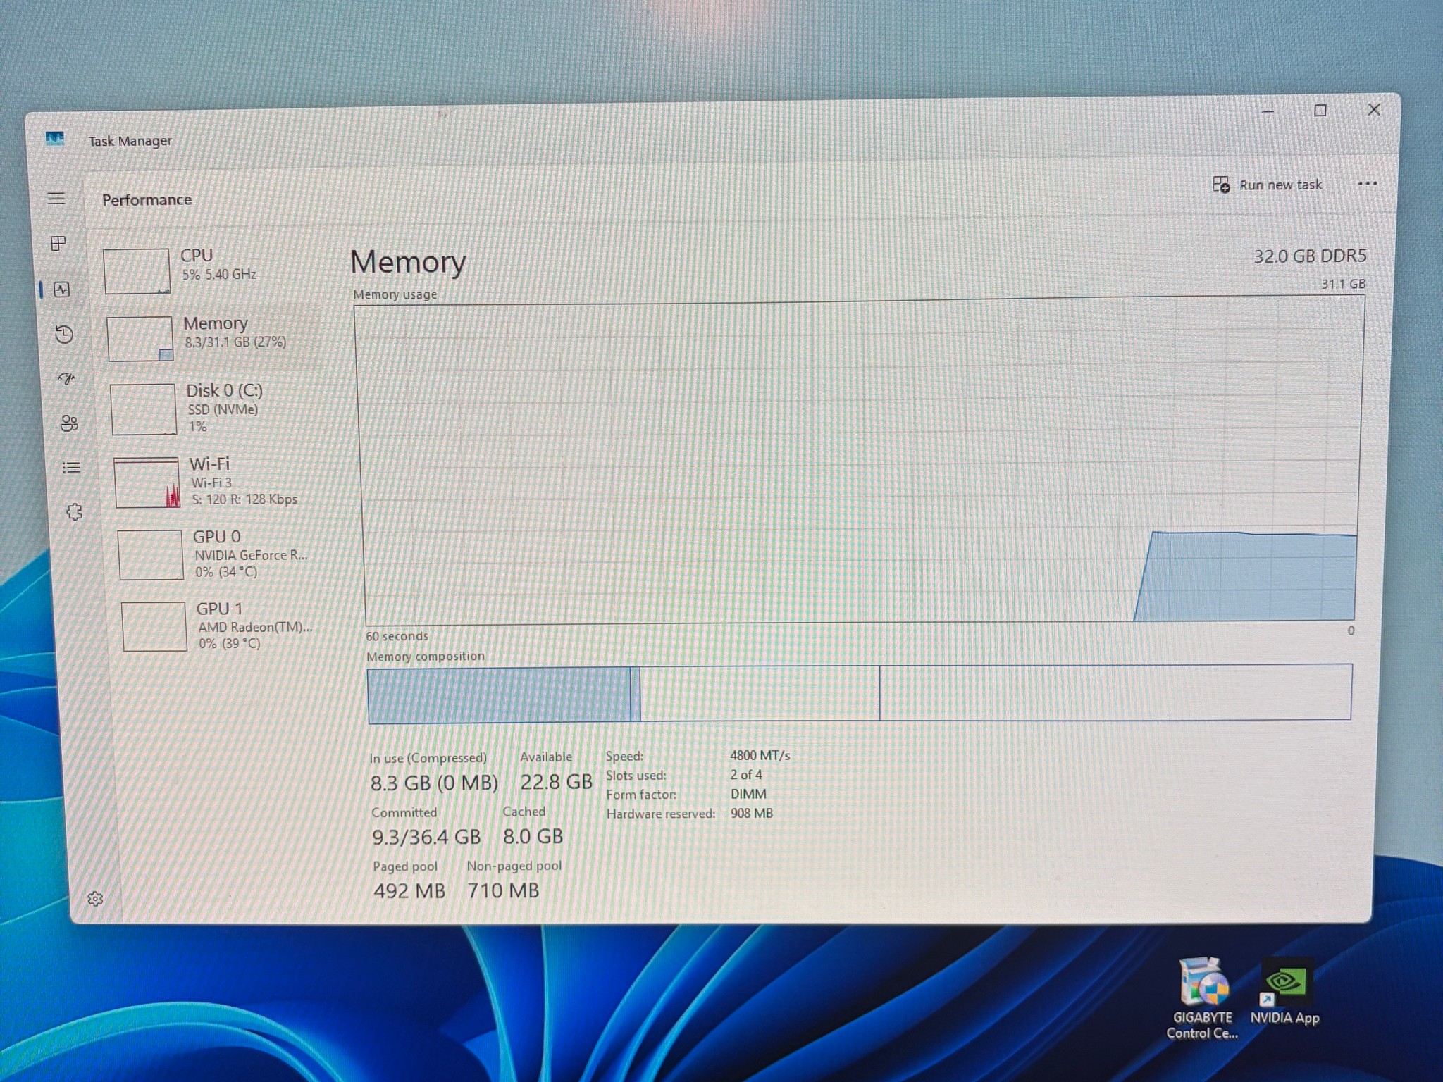Open the App history page icon

tap(64, 334)
